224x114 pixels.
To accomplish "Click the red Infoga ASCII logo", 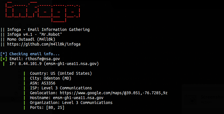I will coord(43,13).
